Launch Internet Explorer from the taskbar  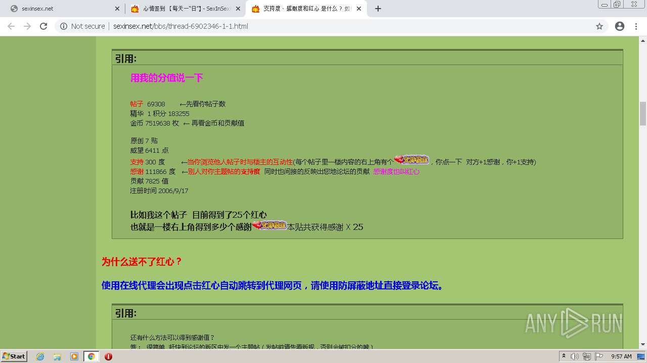[x=40, y=356]
